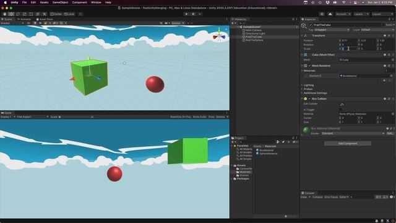Open the Component menu
The height and width of the screenshot is (223, 396).
[80, 2]
